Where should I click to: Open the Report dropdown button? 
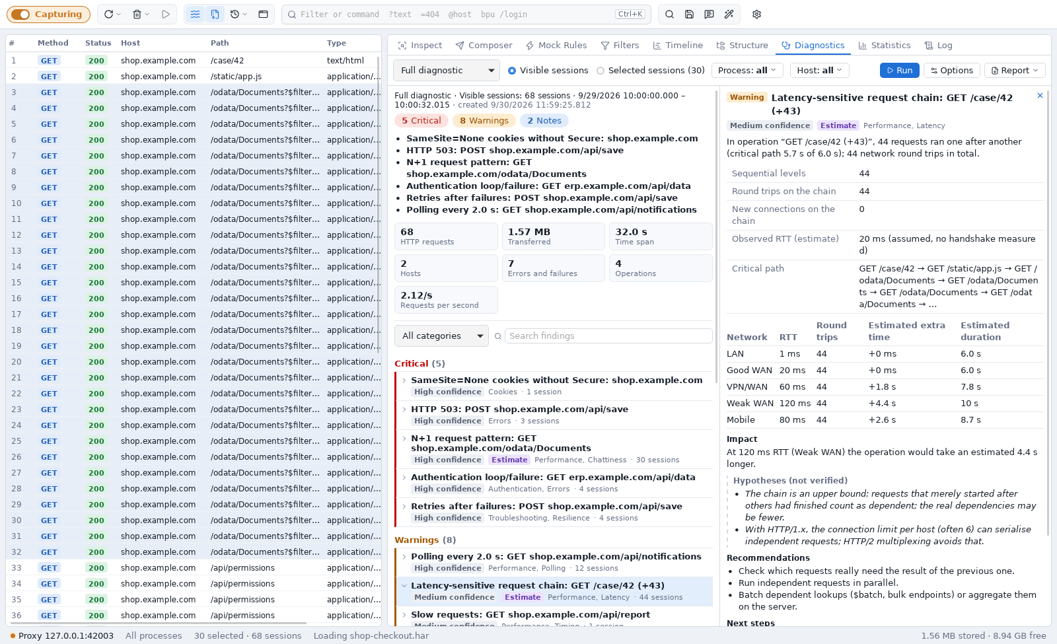(1014, 70)
